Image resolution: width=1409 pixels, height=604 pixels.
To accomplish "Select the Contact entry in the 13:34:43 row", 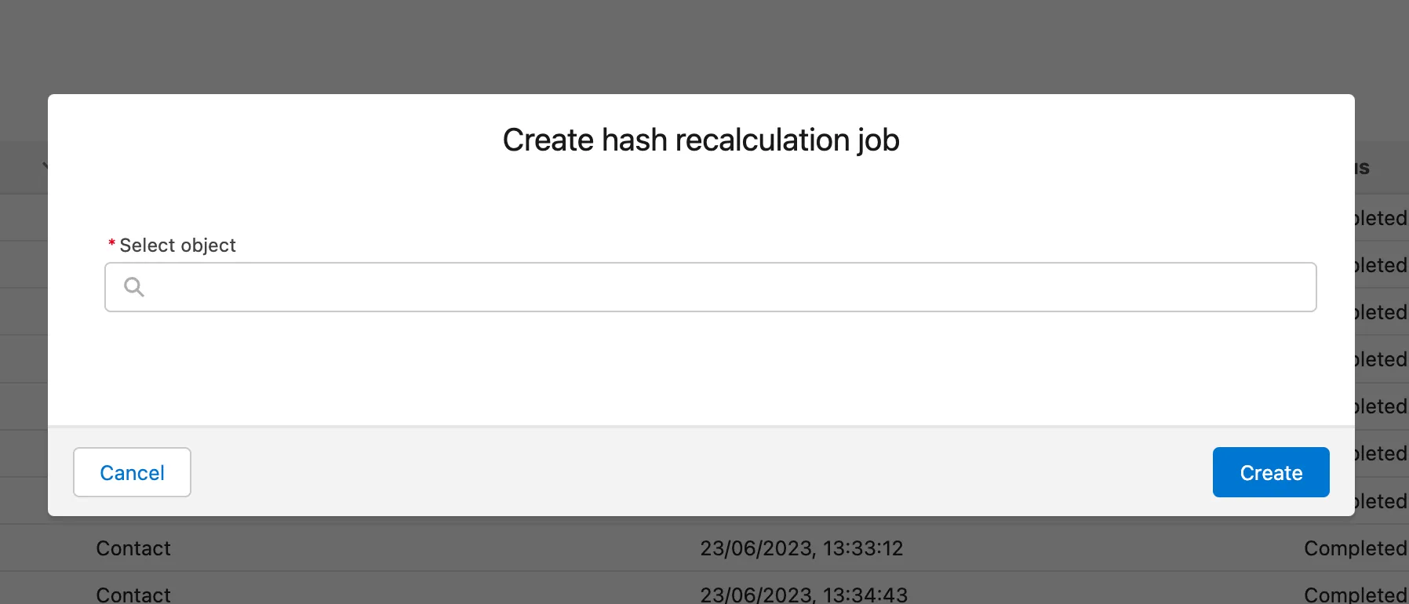I will point(133,594).
